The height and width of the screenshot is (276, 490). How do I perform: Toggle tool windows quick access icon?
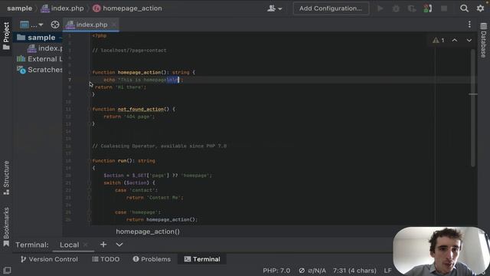(7, 271)
